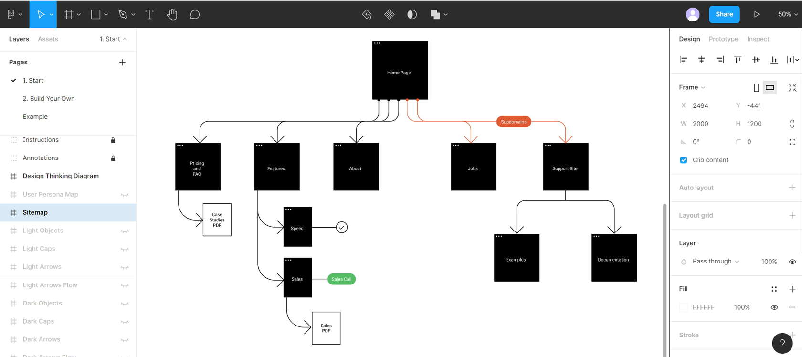Switch to the Prototype tab
The height and width of the screenshot is (357, 802).
[723, 39]
